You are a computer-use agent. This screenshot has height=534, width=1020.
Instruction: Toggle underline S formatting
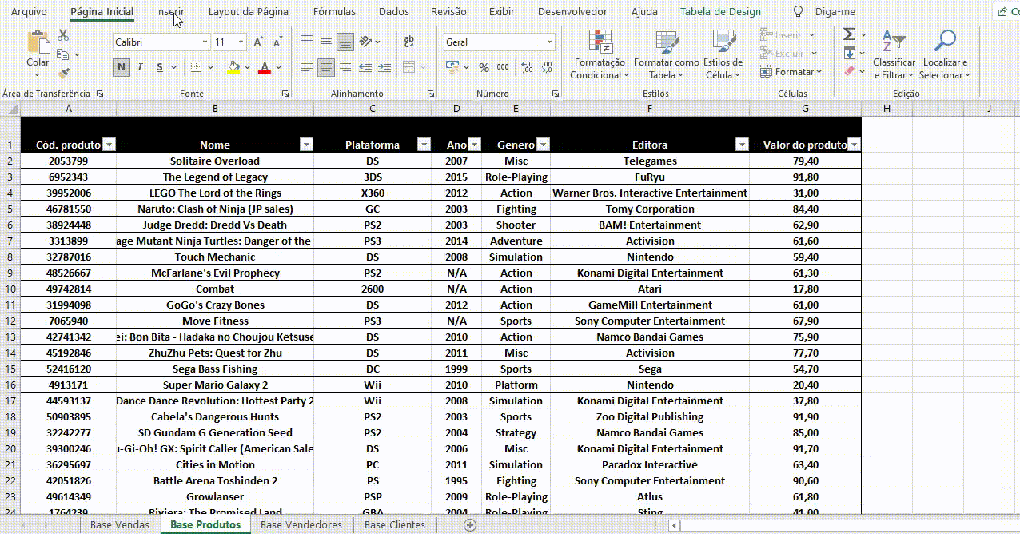(160, 67)
